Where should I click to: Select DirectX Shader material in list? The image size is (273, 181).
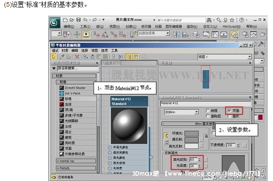[x=78, y=88]
